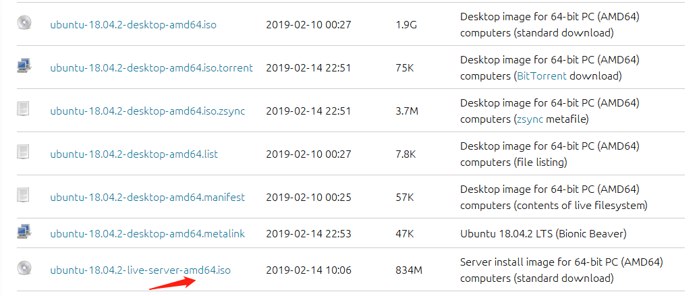Image resolution: width=697 pixels, height=296 pixels.
Task: Click the file icon beside desktop-amd64.list
Action: [x=23, y=152]
